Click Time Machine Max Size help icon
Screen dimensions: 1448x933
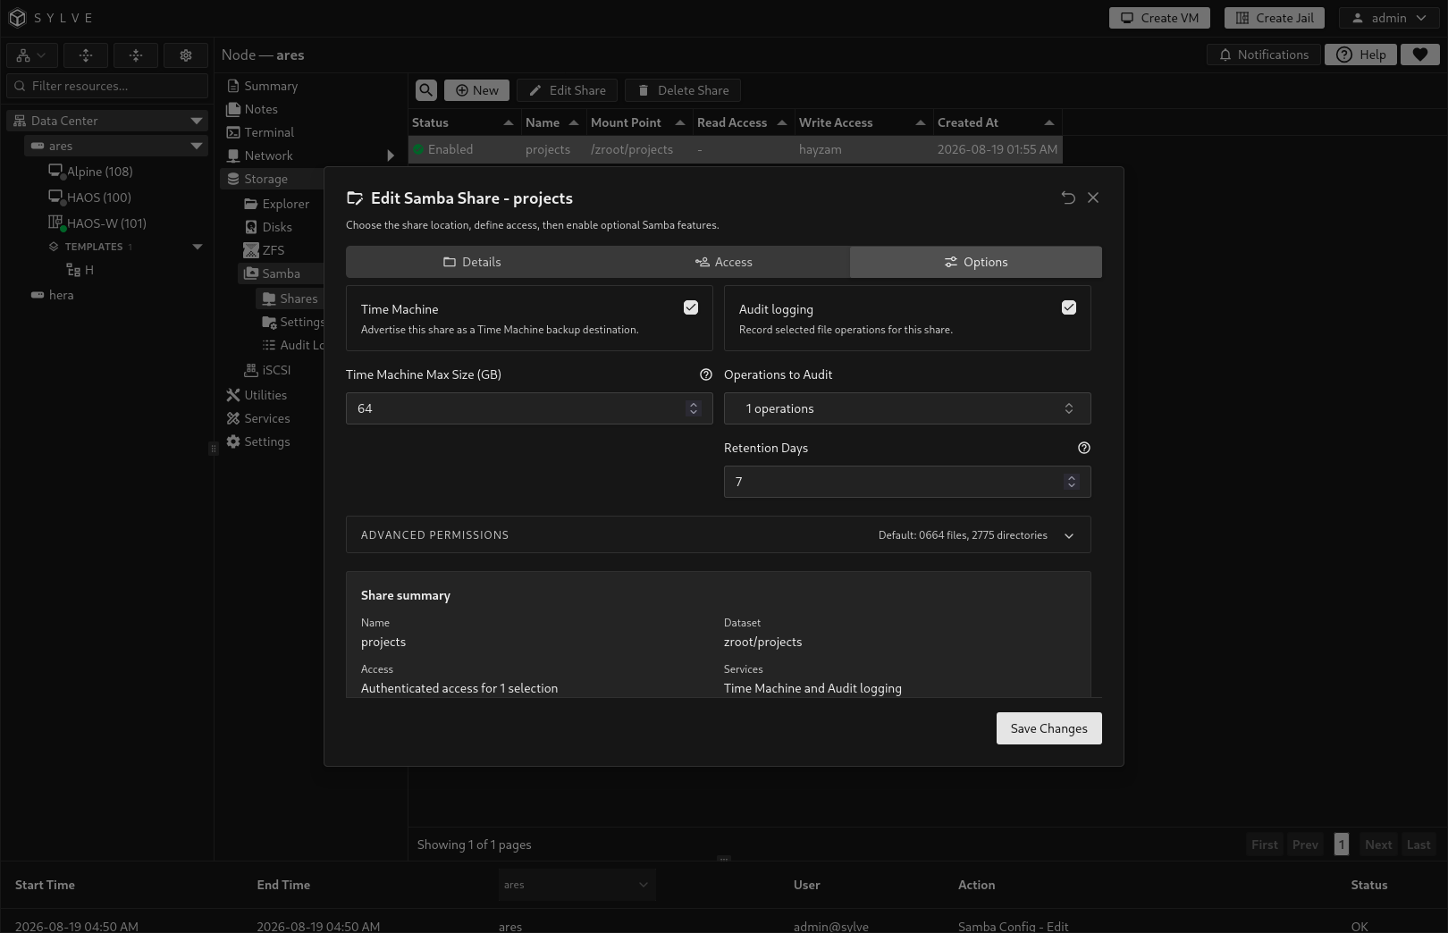pyautogui.click(x=706, y=374)
